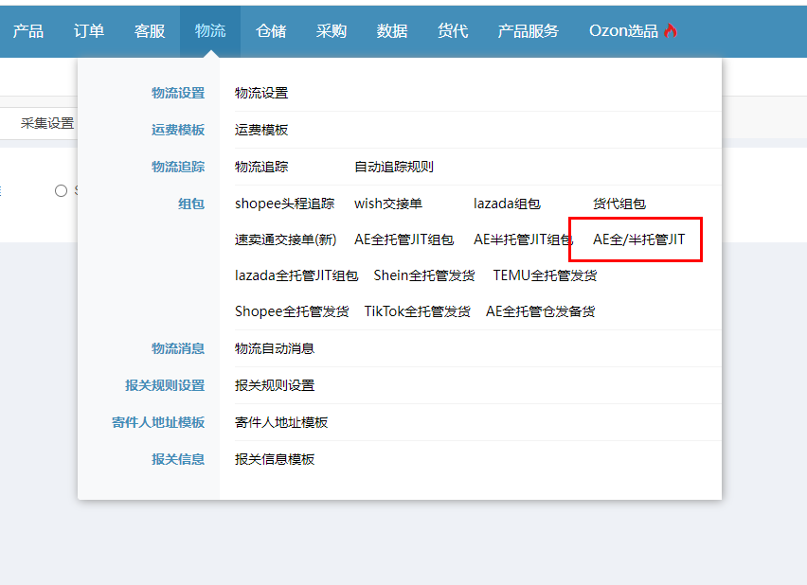This screenshot has height=585, width=807.
Task: Open wish交接单
Action: (x=388, y=204)
